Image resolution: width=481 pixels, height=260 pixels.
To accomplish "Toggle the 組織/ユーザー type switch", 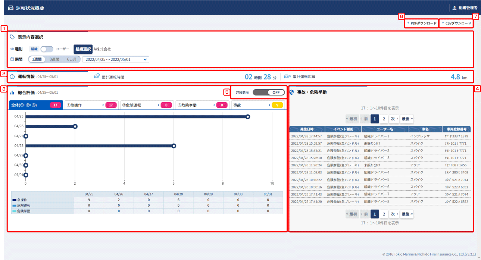I will [x=47, y=49].
